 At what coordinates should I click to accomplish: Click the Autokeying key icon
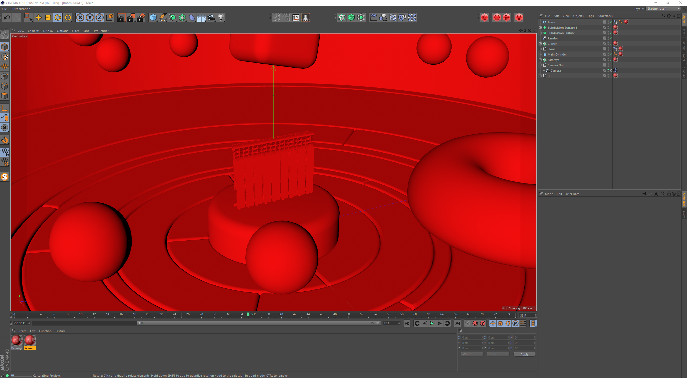(468, 323)
